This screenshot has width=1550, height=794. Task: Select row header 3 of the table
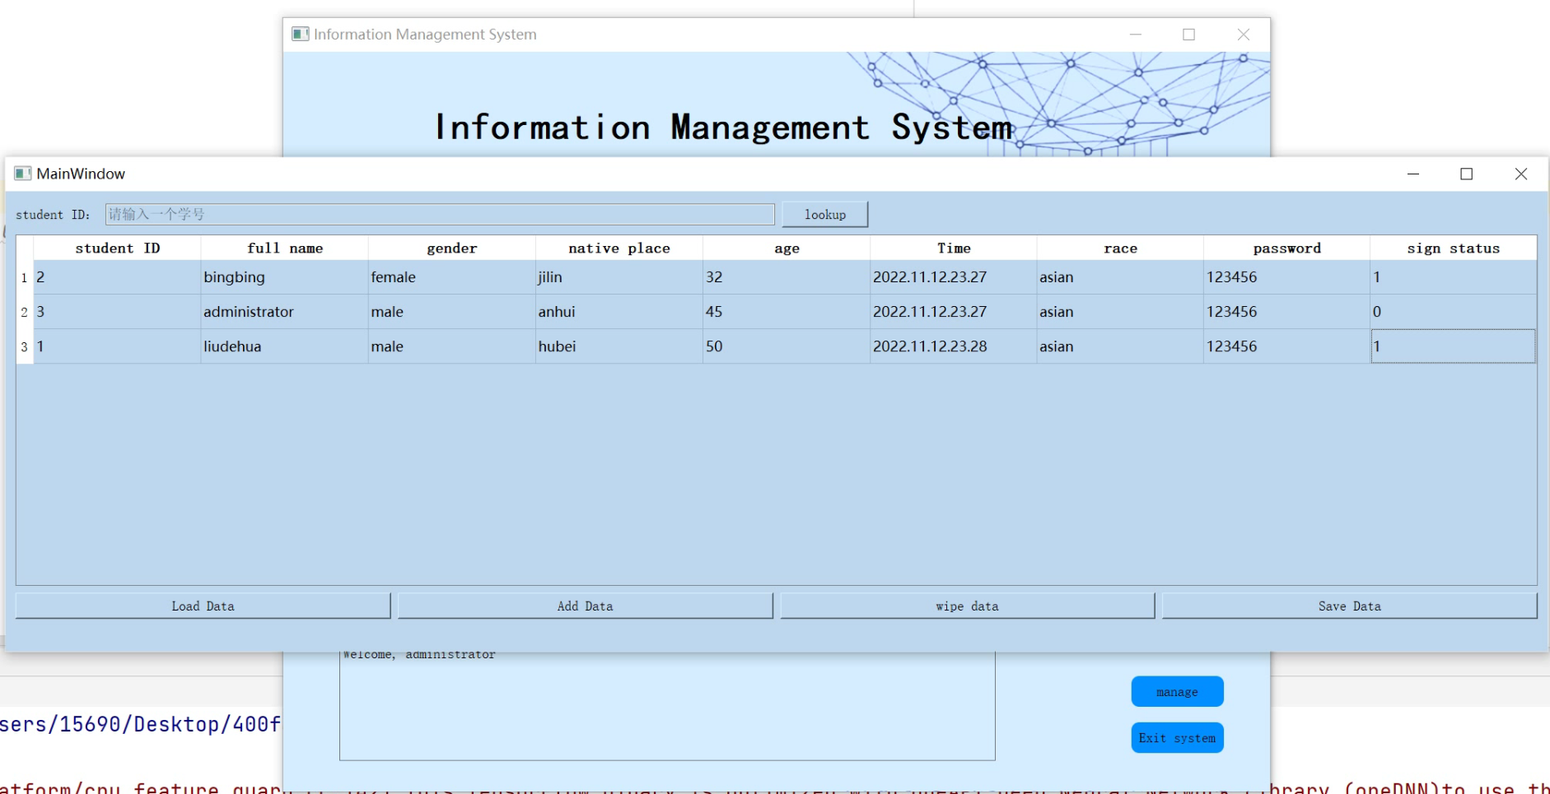(25, 346)
